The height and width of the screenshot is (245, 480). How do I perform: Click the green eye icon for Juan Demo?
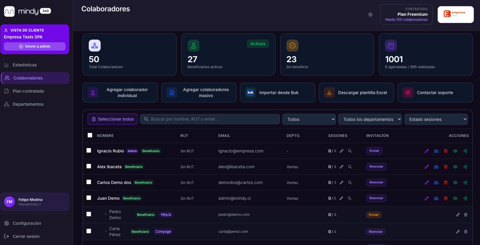coord(455,198)
